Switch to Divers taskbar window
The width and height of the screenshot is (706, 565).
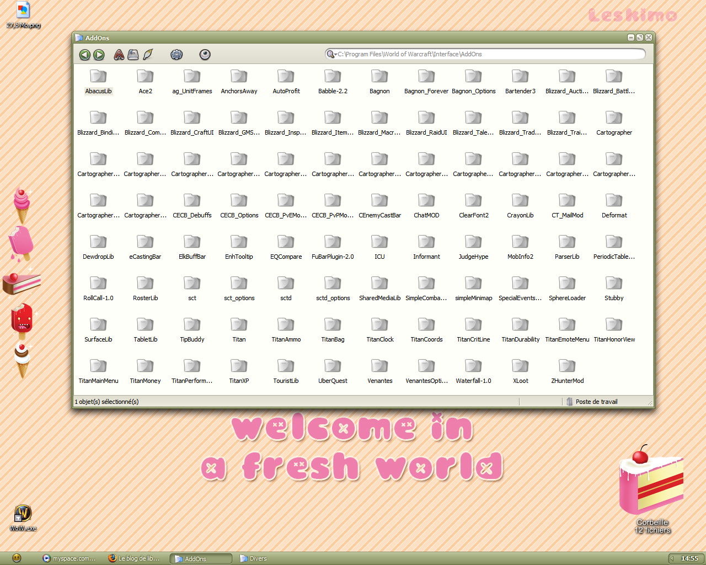(x=254, y=558)
